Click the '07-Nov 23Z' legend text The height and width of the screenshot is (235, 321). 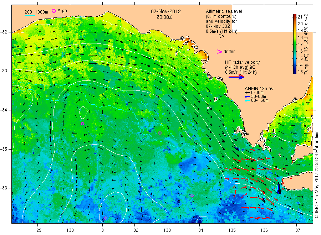(x=218, y=26)
